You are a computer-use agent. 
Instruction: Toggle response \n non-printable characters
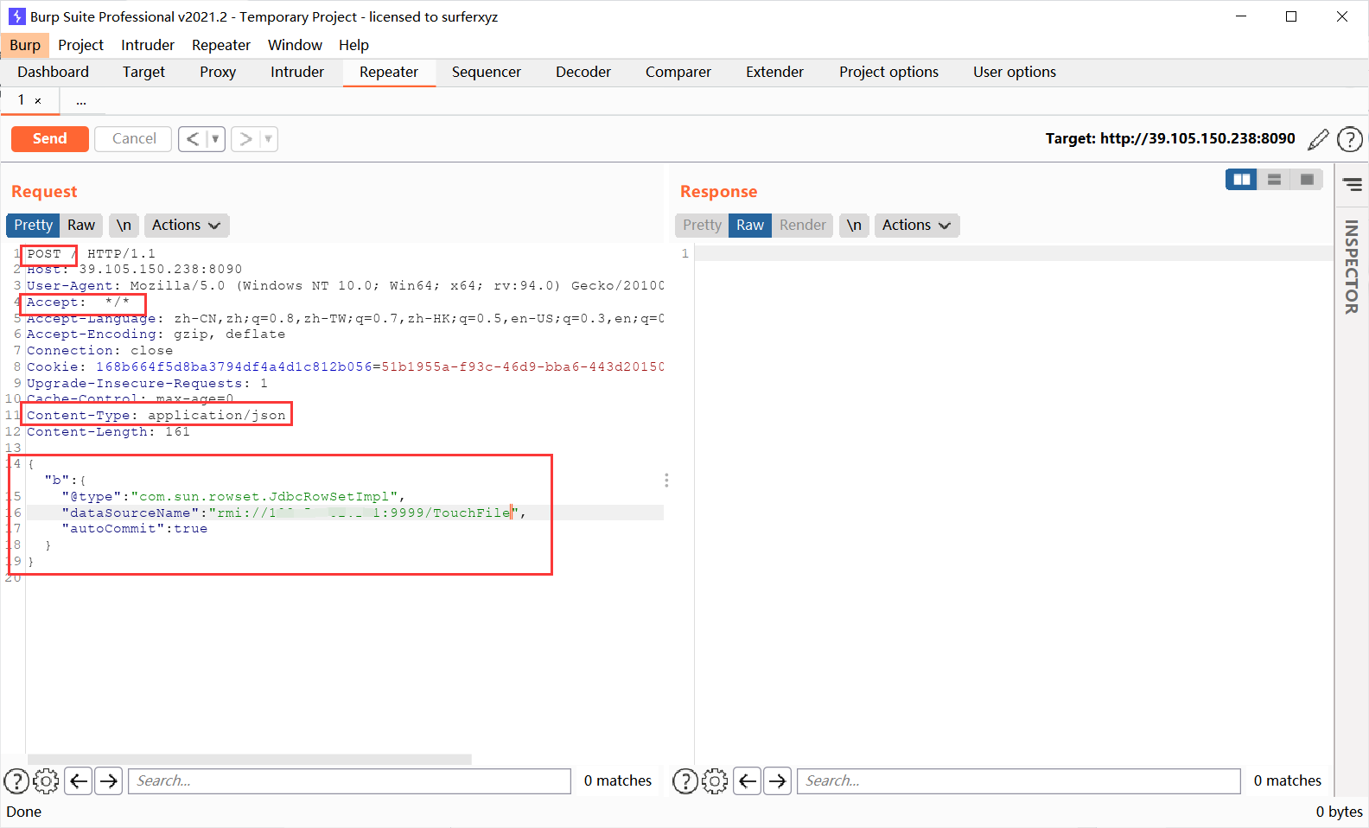pyautogui.click(x=854, y=226)
